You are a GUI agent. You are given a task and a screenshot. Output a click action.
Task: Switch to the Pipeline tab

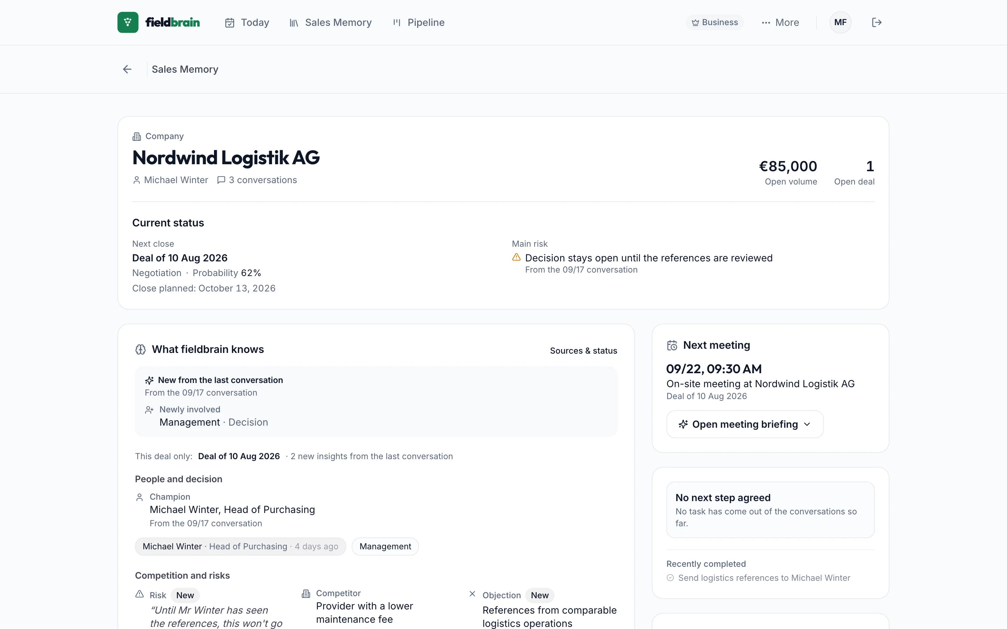[419, 22]
